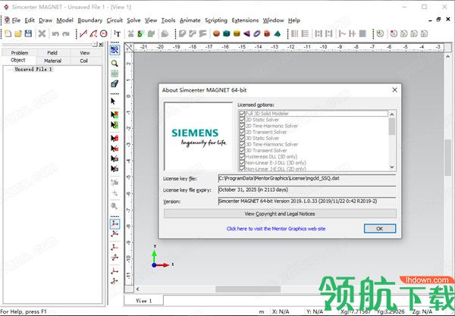Click the yellow cylinder primitive icon
The height and width of the screenshot is (316, 455).
(237, 33)
